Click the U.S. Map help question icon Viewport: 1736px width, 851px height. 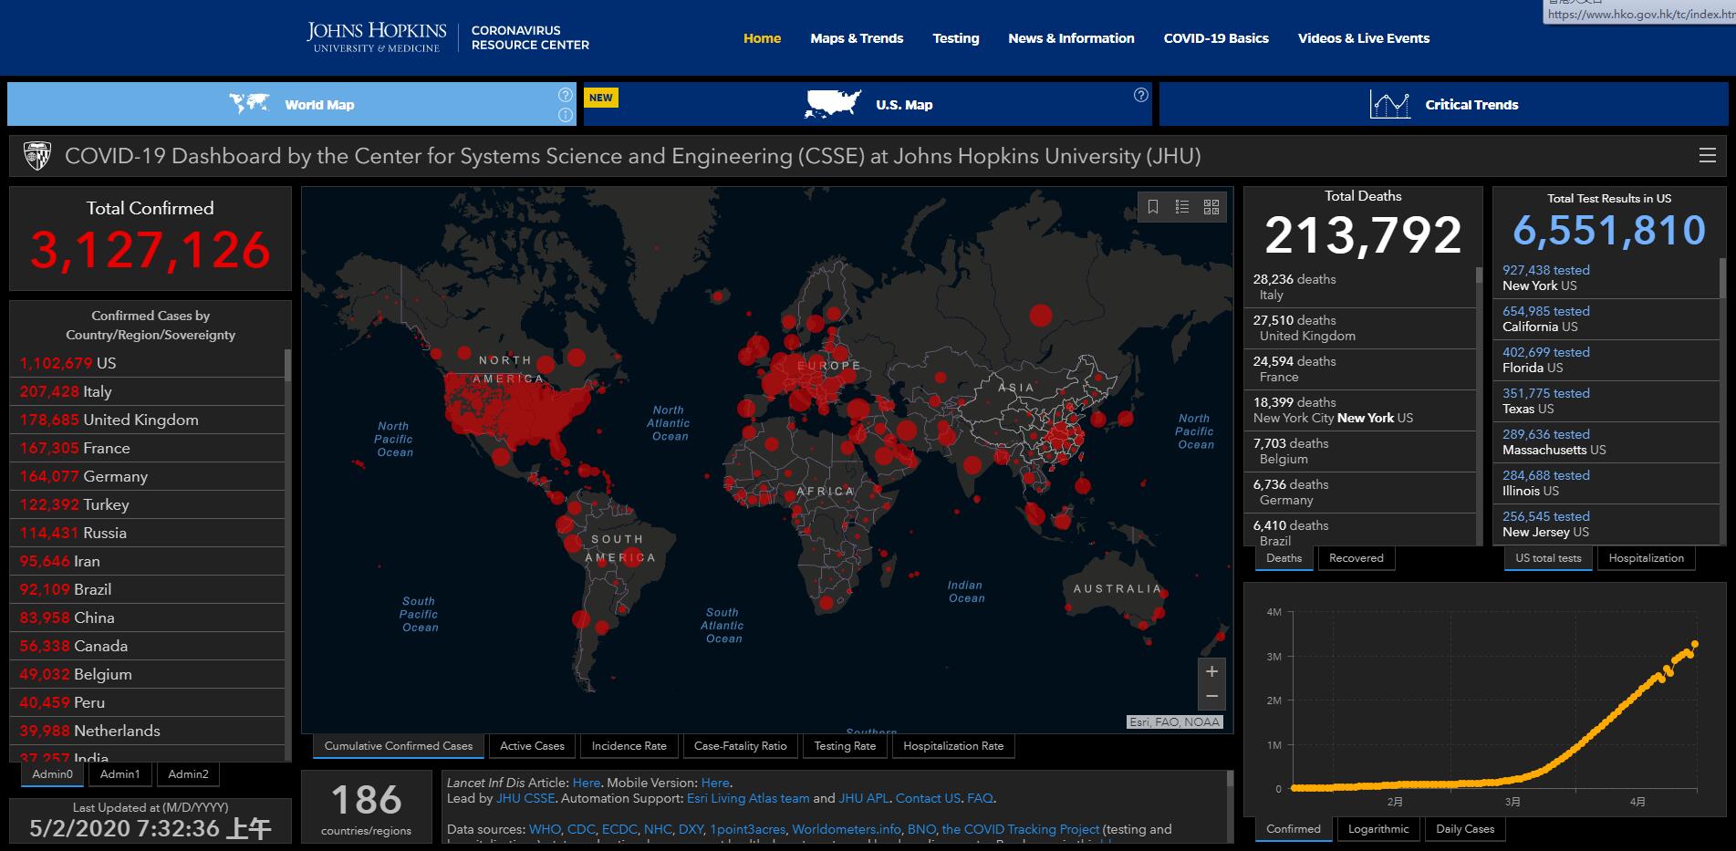click(x=1140, y=95)
